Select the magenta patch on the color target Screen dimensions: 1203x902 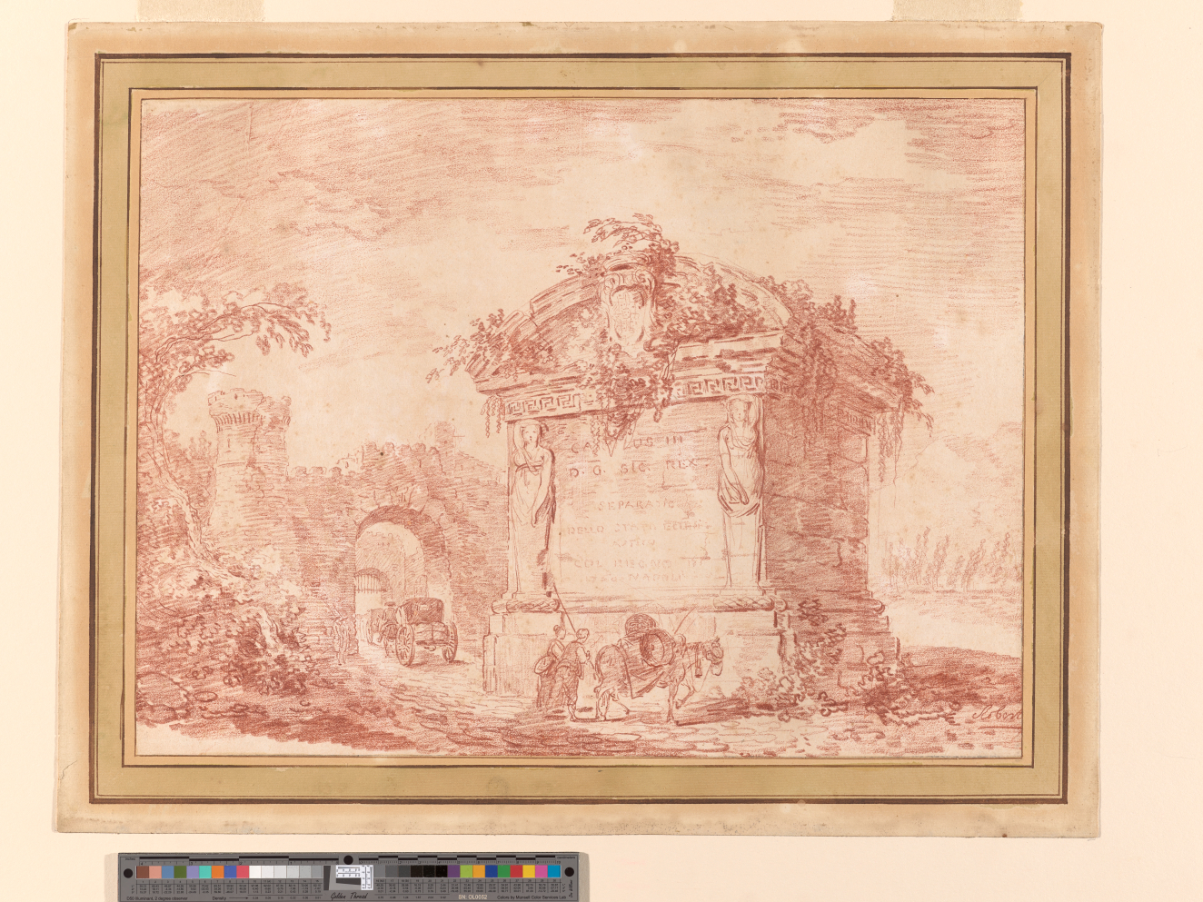[x=542, y=871]
